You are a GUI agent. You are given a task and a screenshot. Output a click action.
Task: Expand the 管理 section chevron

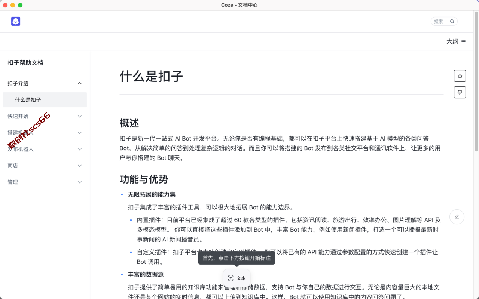80,182
